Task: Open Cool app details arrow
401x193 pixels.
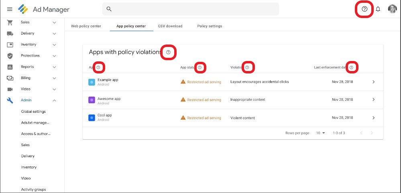Action: click(x=374, y=118)
